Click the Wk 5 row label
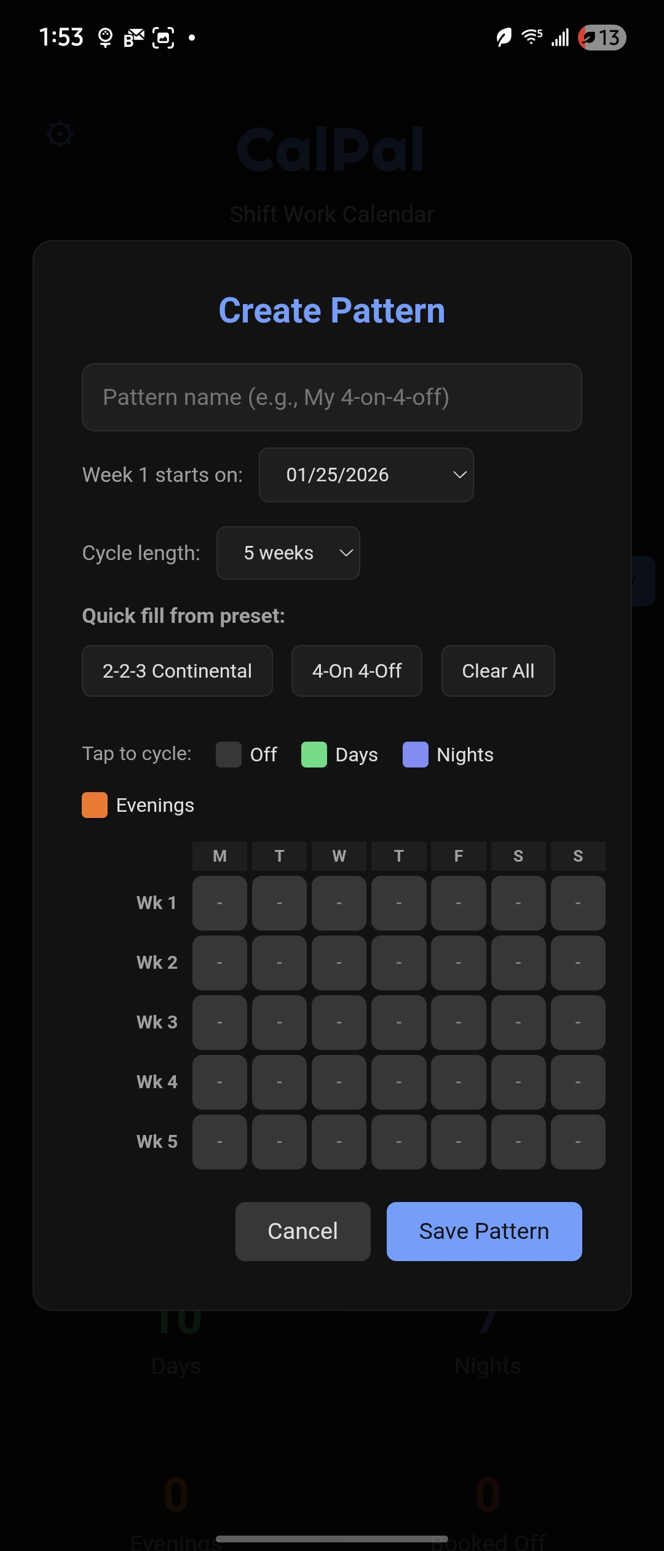Screen dimensions: 664x1551 [x=157, y=1142]
